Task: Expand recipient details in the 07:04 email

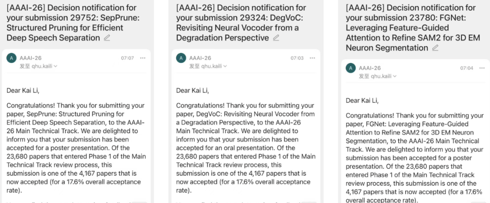Action: (395, 76)
